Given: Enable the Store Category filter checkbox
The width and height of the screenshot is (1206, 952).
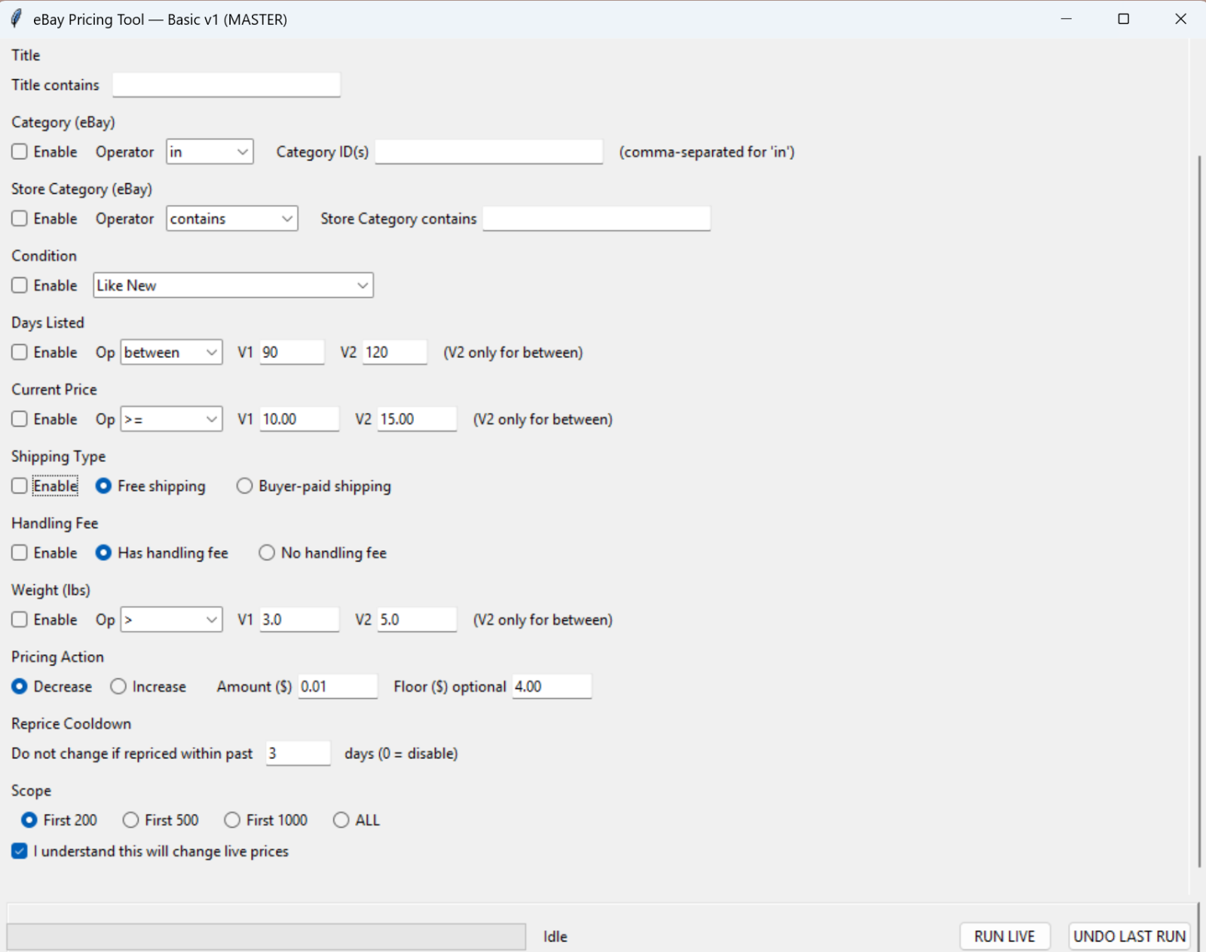Looking at the screenshot, I should click(20, 219).
